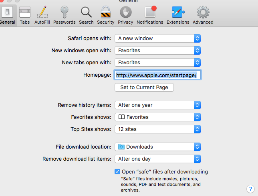258x196 pixels.
Task: Click the "Homepage:" label
Action: tap(97, 75)
